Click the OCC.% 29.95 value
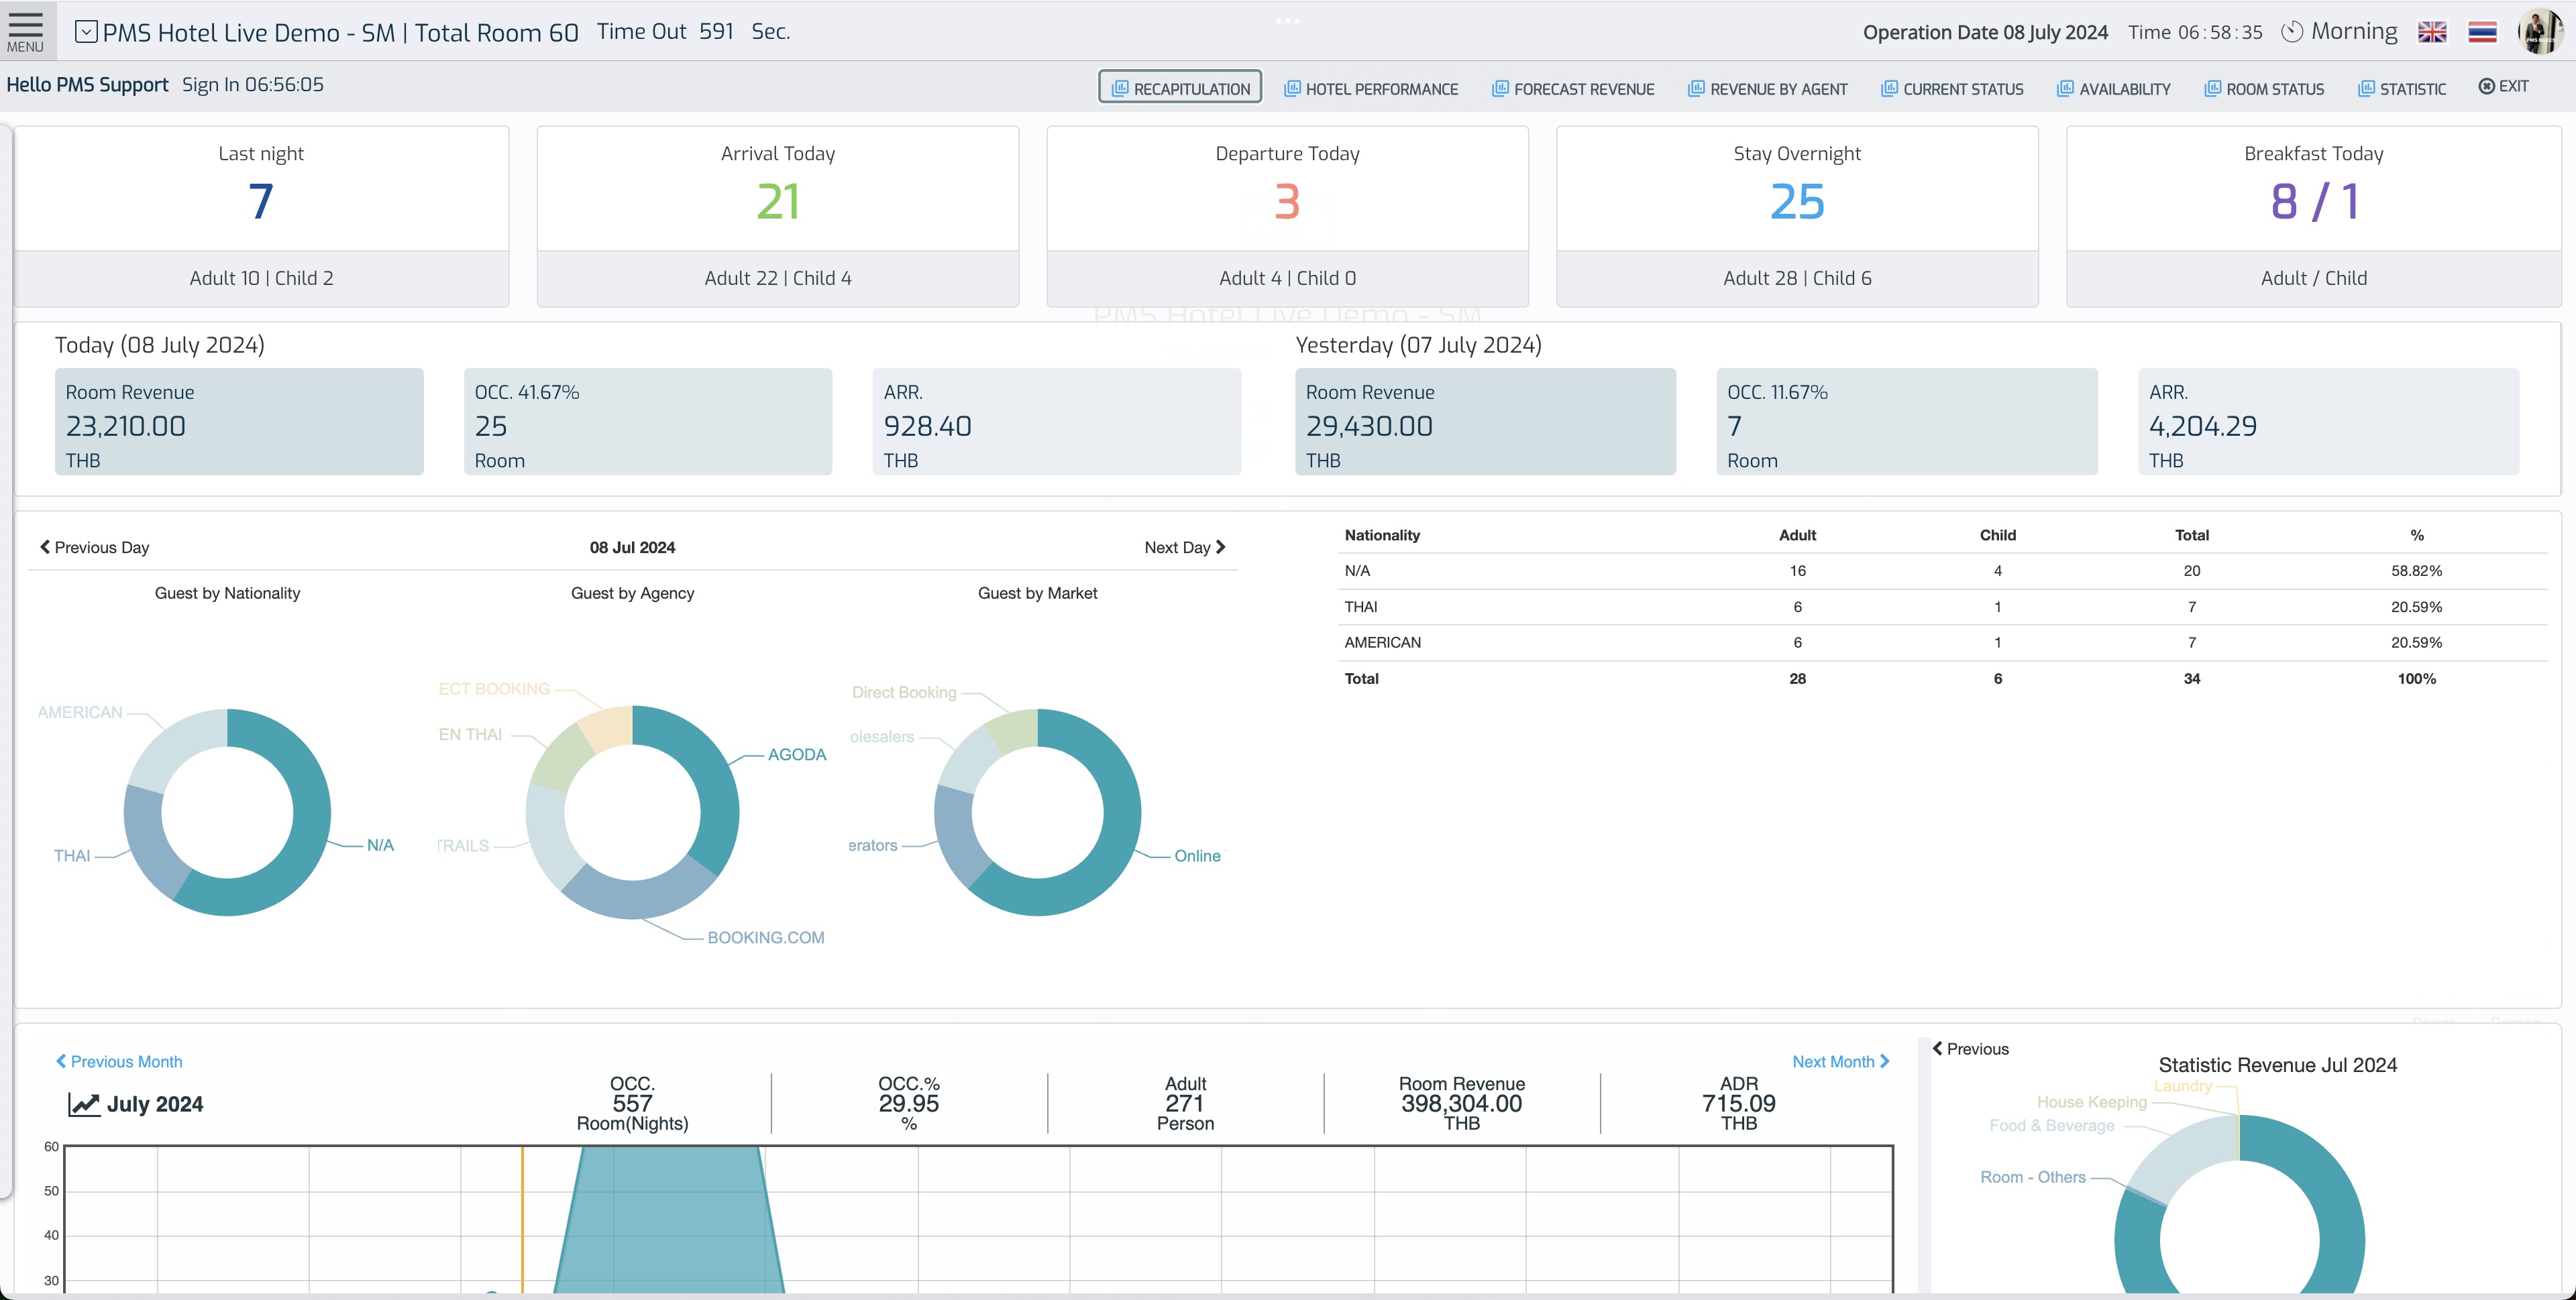The width and height of the screenshot is (2576, 1300). click(908, 1104)
